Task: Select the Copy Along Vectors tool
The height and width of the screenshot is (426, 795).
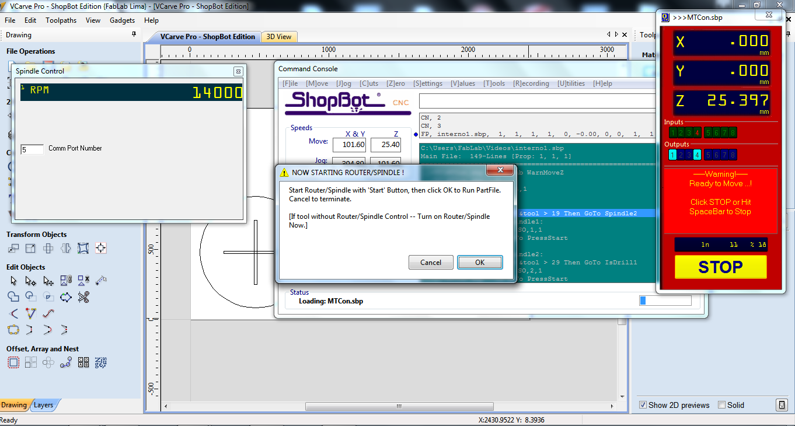Action: coord(66,362)
